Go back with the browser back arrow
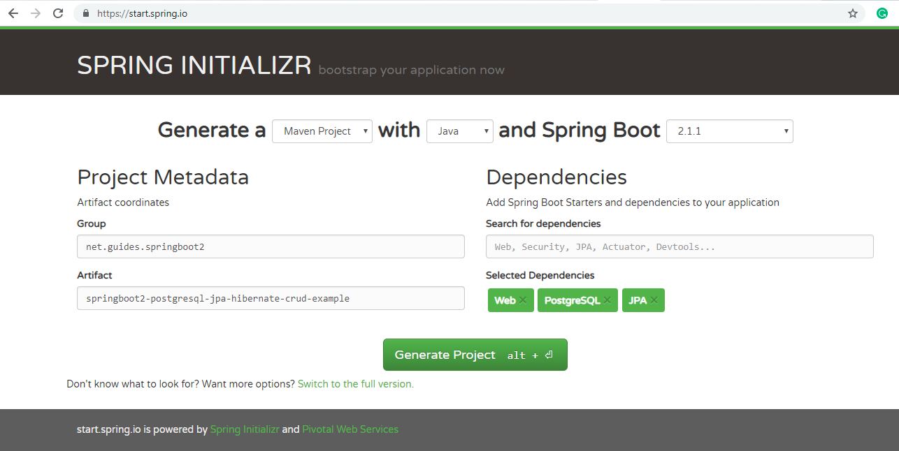899x451 pixels. pos(13,13)
